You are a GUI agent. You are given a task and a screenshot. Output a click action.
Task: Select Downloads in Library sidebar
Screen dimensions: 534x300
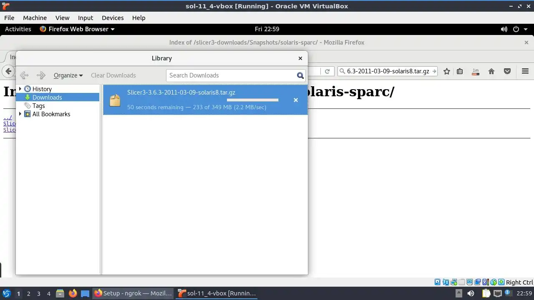58,97
